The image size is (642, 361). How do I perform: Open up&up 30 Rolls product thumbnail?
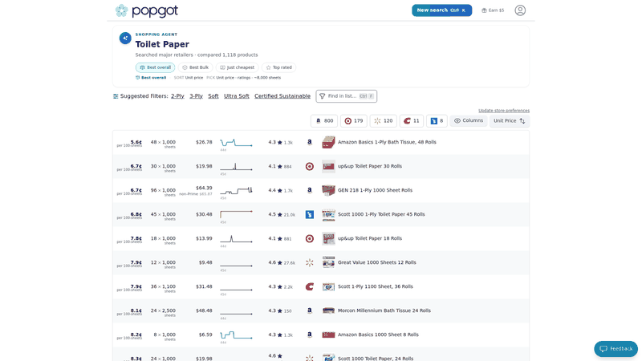pos(328,167)
